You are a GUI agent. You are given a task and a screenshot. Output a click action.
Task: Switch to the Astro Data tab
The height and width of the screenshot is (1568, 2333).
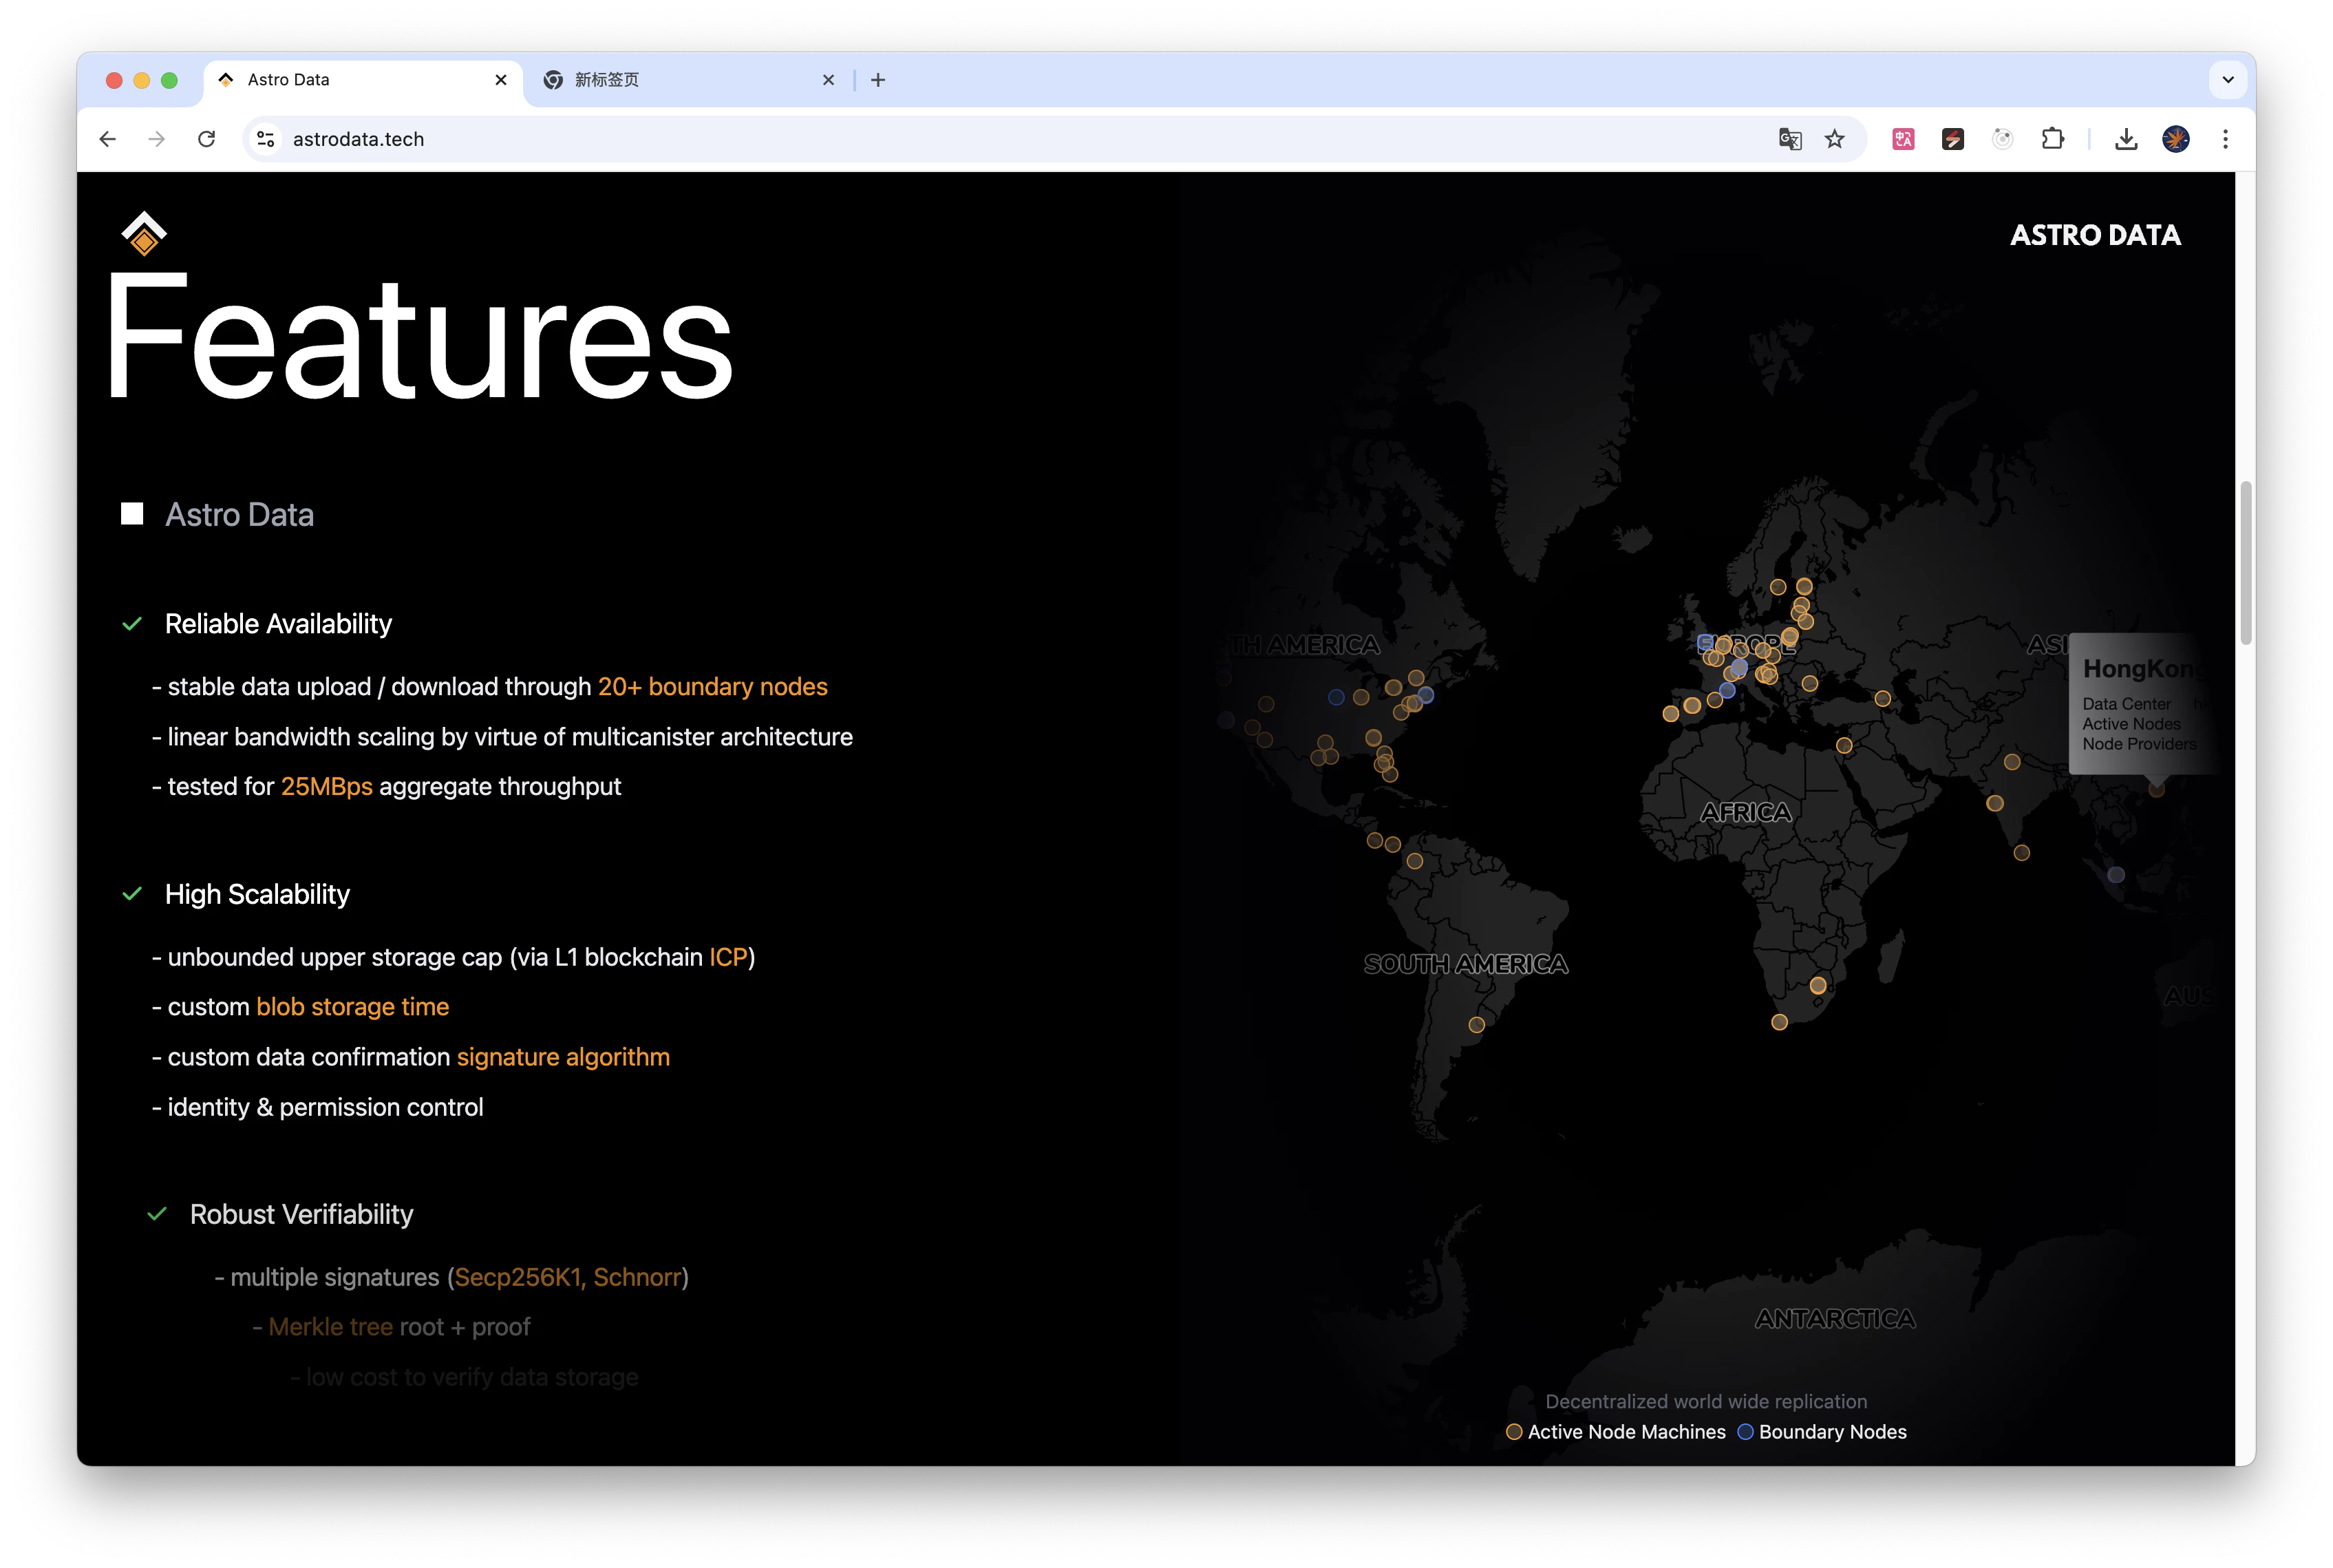tap(364, 80)
